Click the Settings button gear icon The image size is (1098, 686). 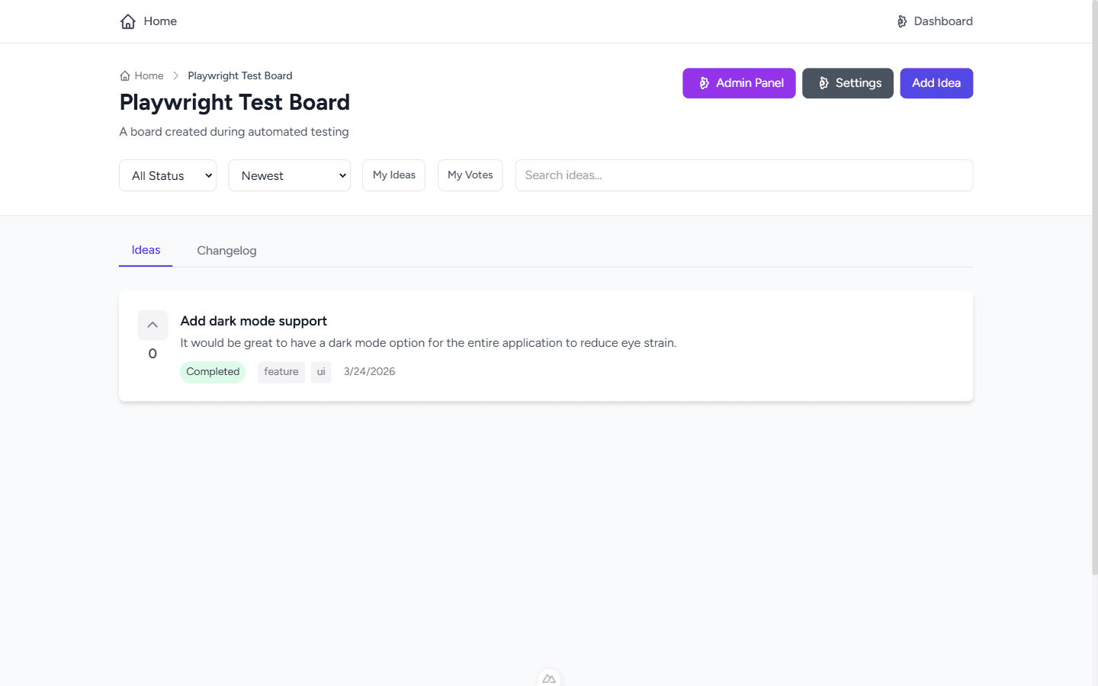click(823, 83)
